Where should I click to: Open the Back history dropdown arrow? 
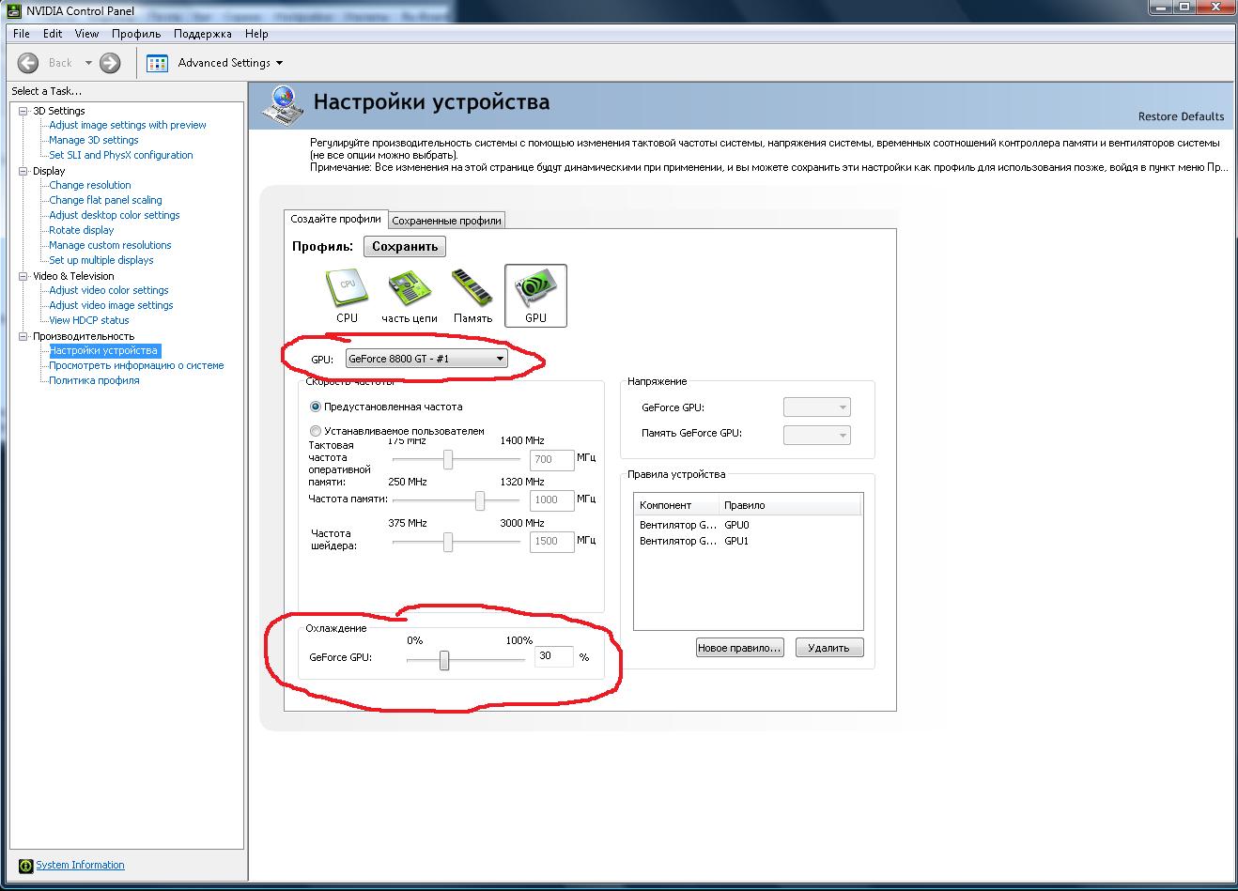tap(88, 63)
